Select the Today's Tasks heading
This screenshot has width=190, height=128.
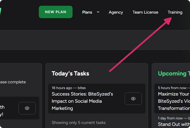pos(70,74)
